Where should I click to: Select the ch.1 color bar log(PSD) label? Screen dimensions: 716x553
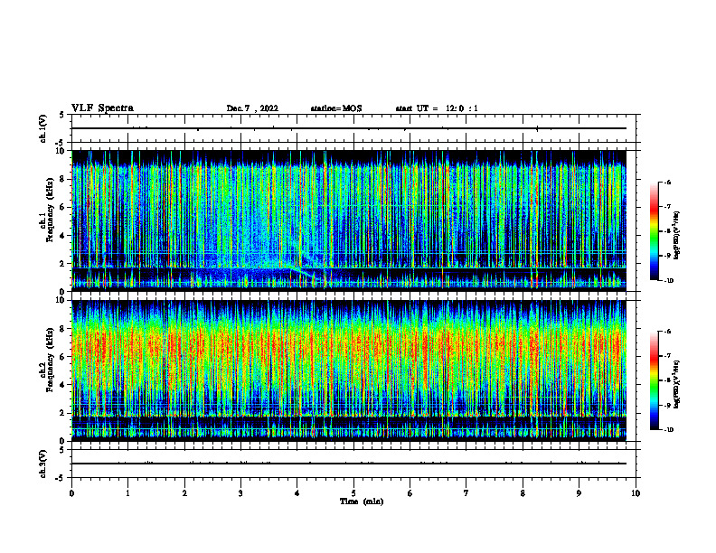point(677,236)
